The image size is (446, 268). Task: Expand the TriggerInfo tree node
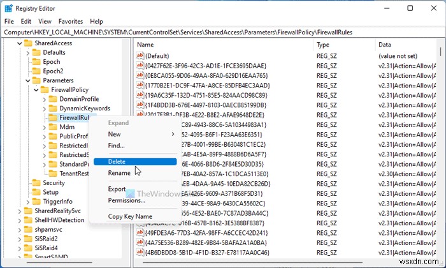(x=27, y=202)
